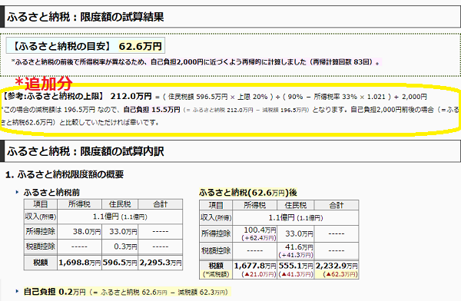Click the 【参考:ふるさと納税の上限】 label
This screenshot has height=301, width=461.
[53, 96]
